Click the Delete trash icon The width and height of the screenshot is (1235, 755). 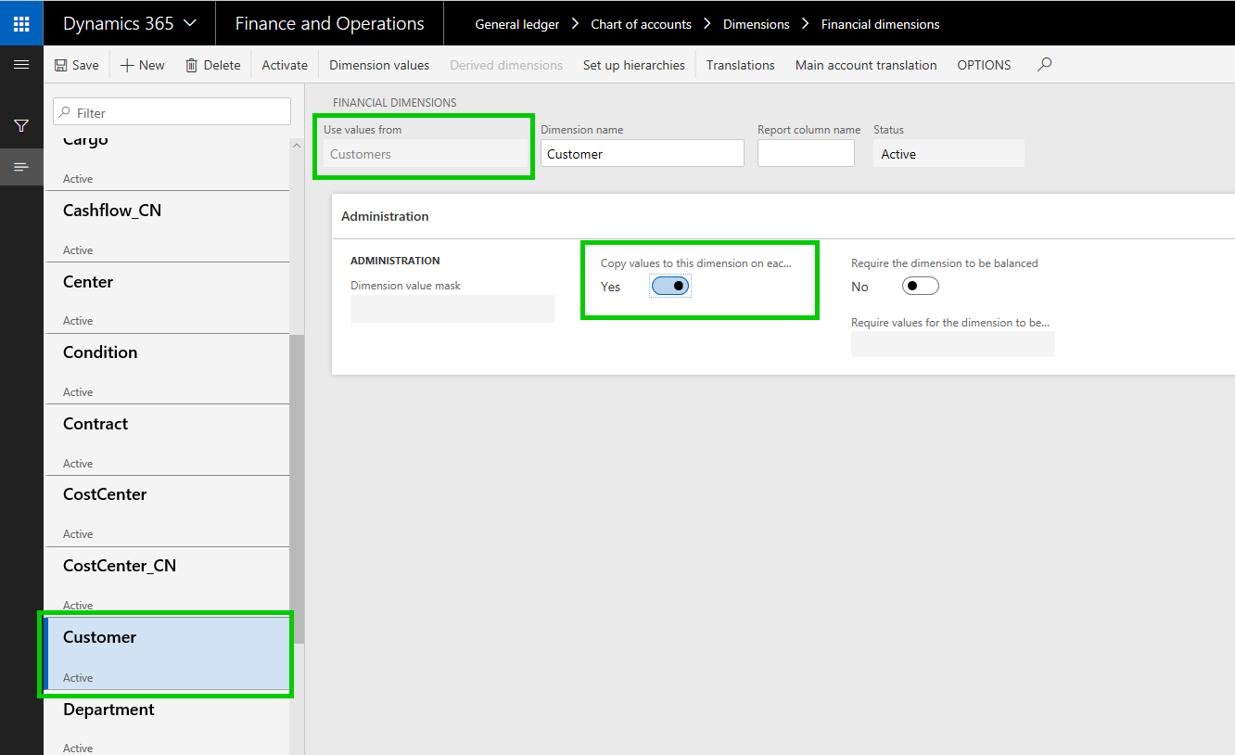(x=192, y=65)
